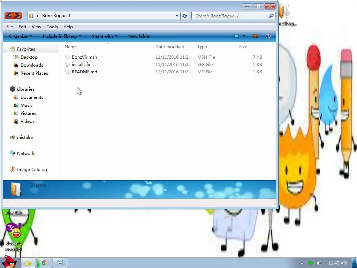Click the Videos library icon
Viewport: 357px width, 268px height.
tap(16, 121)
